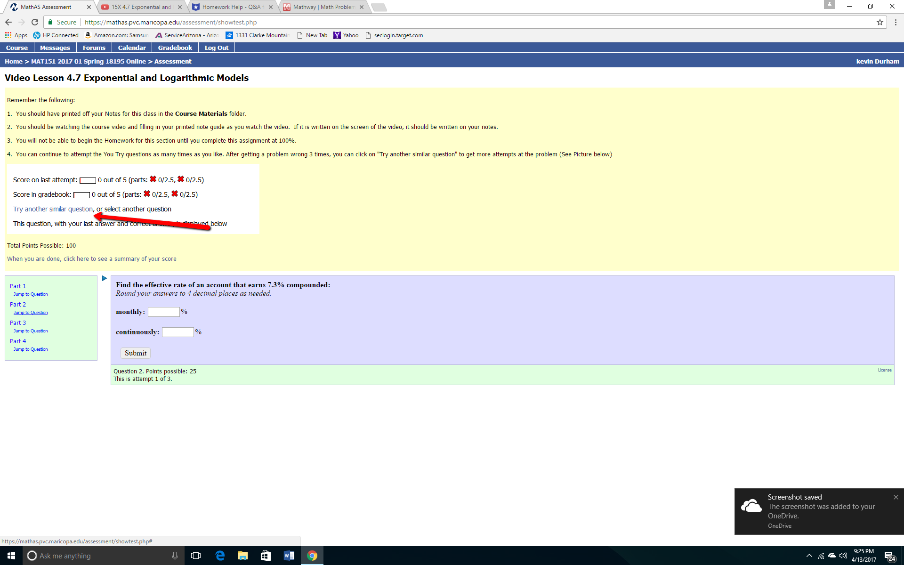Click the Course menu item
The width and height of the screenshot is (904, 565).
(16, 48)
